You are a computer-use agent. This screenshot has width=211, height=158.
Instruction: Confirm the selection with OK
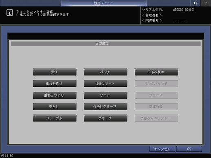[x=189, y=149]
